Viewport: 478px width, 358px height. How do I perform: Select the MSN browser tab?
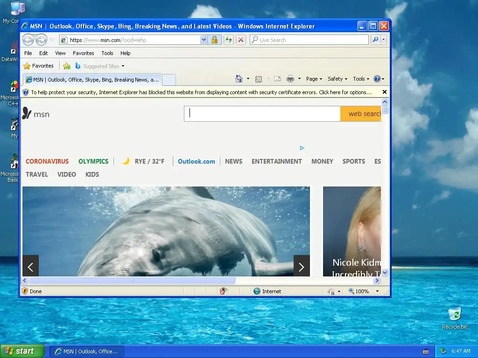(92, 80)
